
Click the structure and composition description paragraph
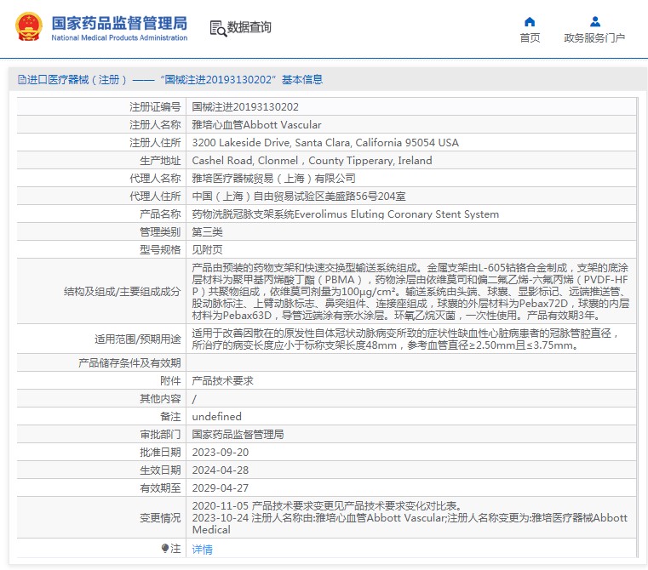410,291
